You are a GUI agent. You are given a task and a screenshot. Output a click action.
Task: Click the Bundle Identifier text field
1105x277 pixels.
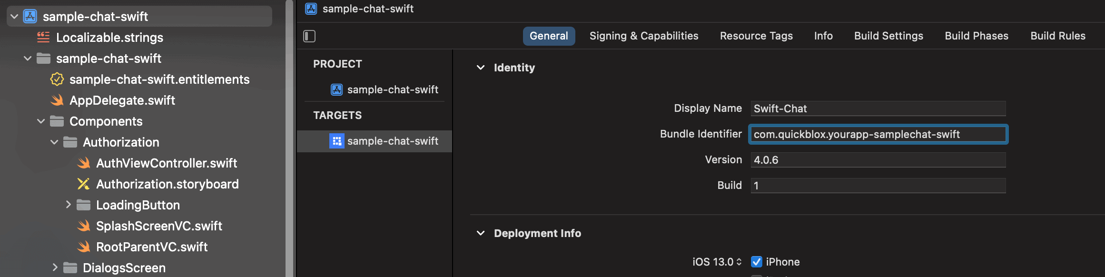(878, 134)
